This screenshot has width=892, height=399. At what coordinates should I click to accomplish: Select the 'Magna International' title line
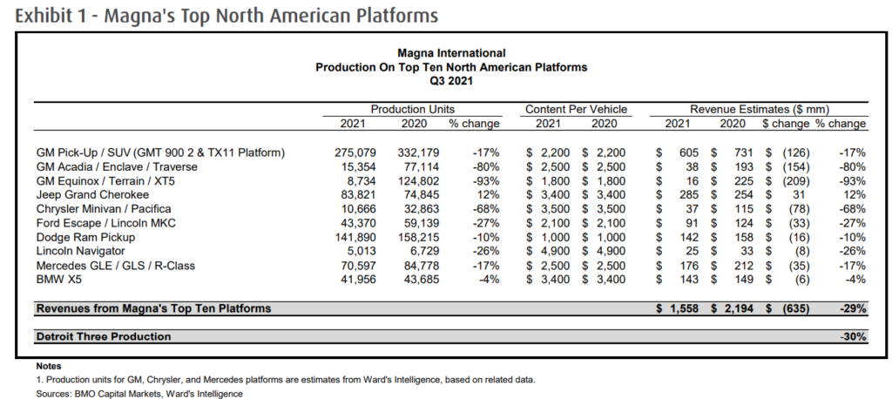[x=451, y=53]
